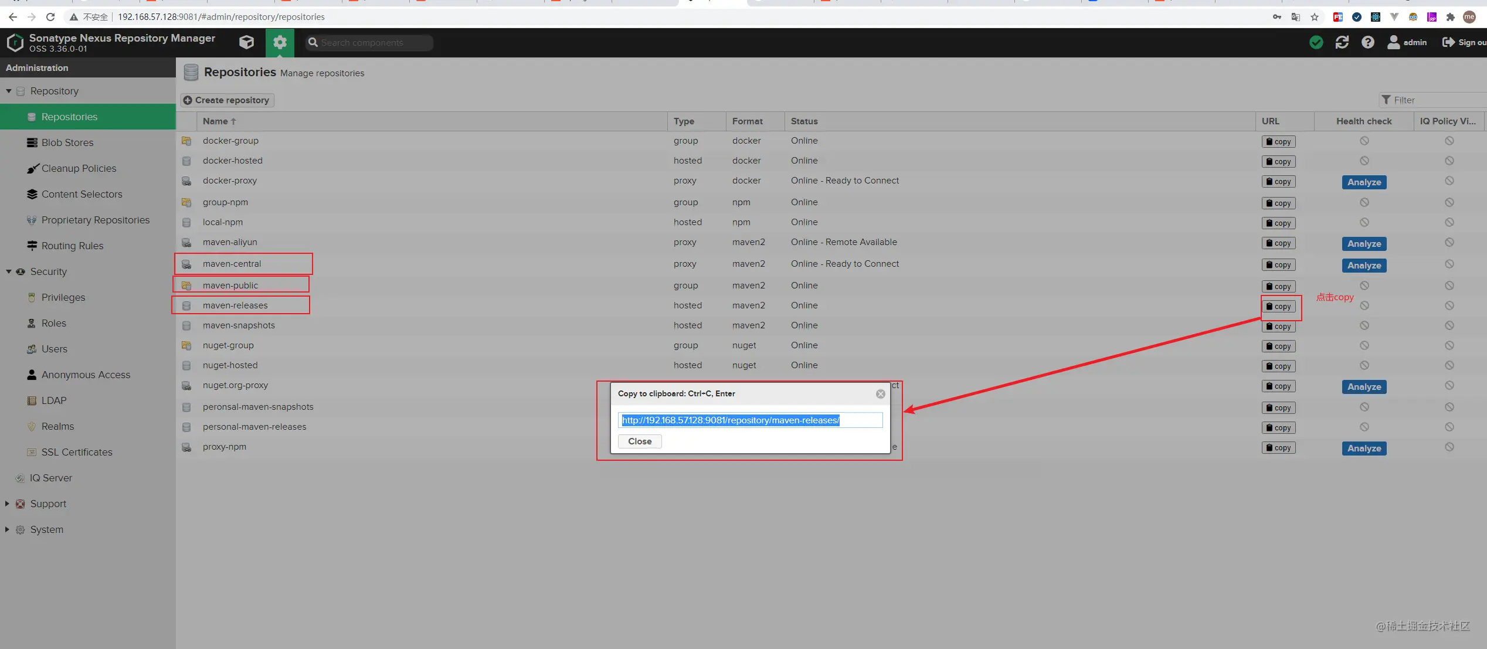
Task: Open the browser extensions puzzle icon
Action: (1451, 17)
